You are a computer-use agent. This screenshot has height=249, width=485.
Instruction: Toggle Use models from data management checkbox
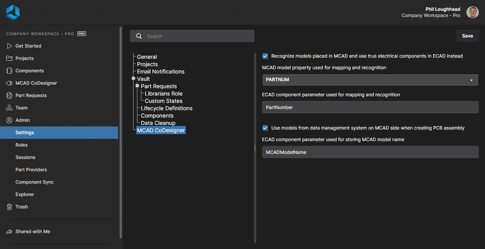[265, 128]
